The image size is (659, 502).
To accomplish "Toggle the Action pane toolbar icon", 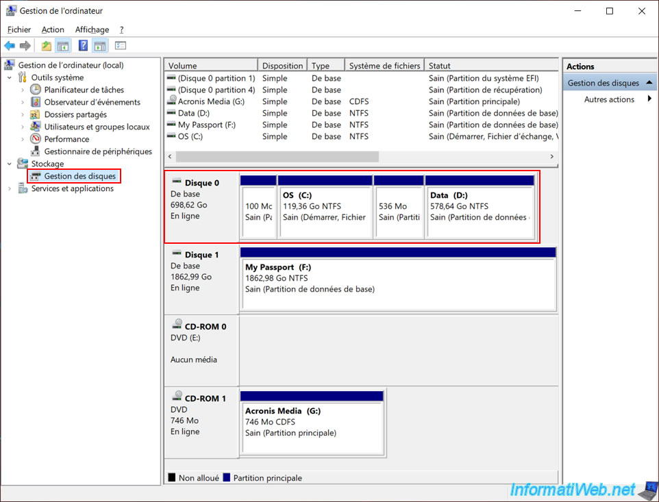I will [100, 45].
